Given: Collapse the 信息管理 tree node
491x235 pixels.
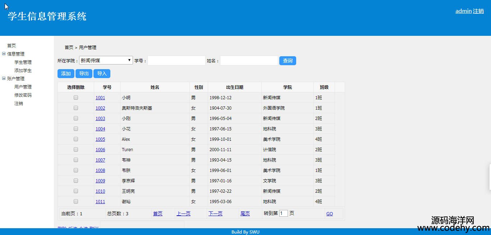Looking at the screenshot, I should (4, 54).
